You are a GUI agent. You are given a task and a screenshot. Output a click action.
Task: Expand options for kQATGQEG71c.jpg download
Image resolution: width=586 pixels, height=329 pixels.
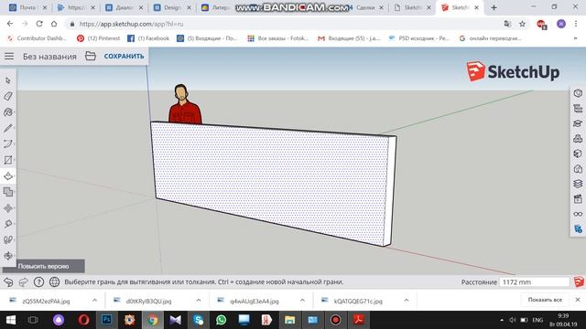(407, 301)
